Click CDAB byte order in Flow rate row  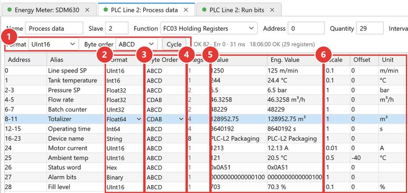pyautogui.click(x=165, y=100)
